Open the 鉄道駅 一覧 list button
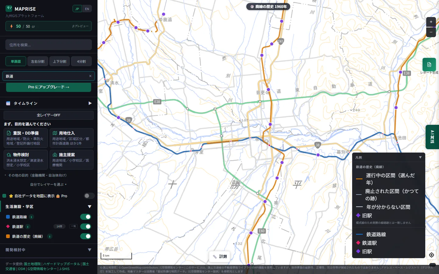439x274 pixels. click(x=73, y=226)
